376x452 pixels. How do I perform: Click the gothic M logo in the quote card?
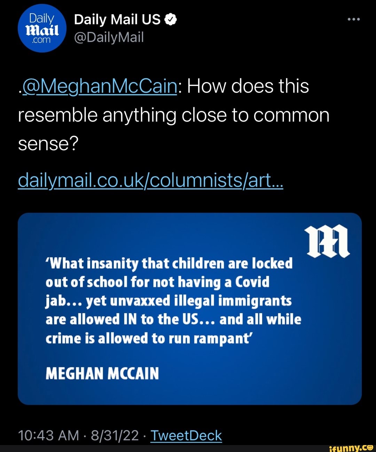point(328,241)
